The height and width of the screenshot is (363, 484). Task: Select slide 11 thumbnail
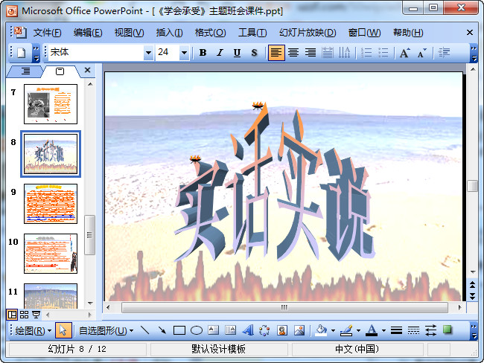pos(51,296)
